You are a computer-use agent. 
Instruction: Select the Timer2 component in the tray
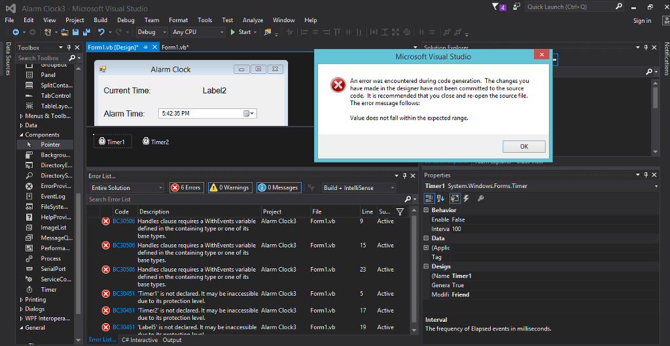[156, 142]
